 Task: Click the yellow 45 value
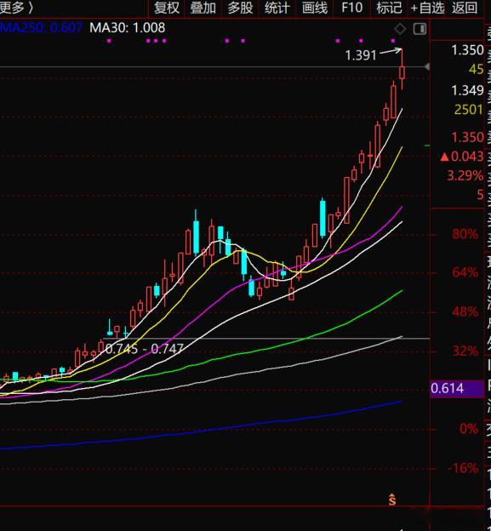476,70
